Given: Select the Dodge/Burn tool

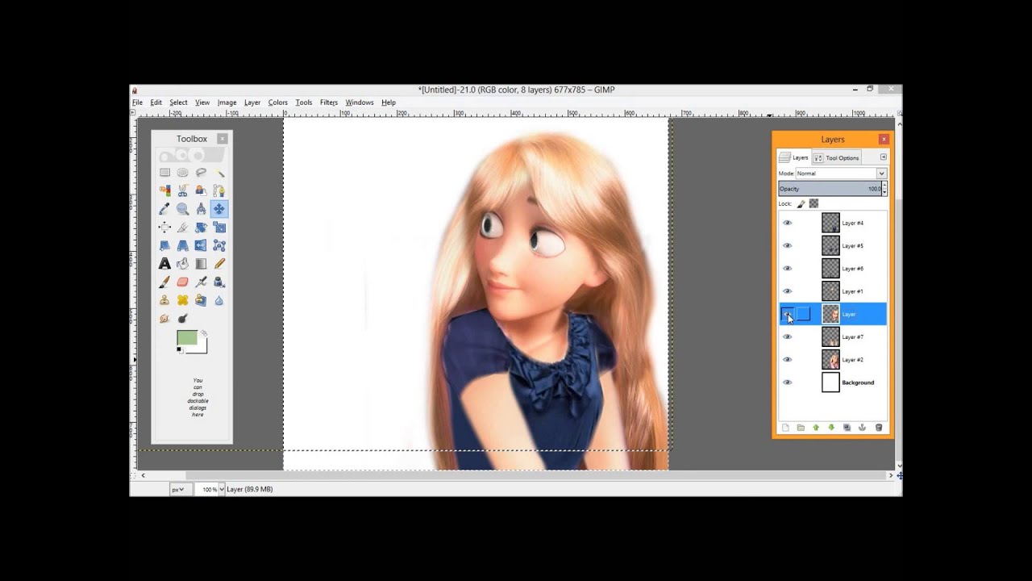Looking at the screenshot, I should tap(183, 319).
